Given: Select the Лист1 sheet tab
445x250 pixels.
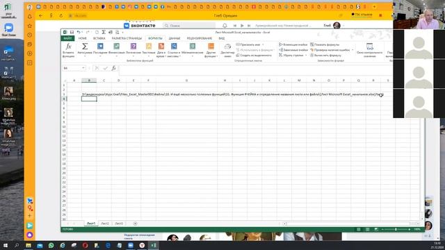Looking at the screenshot, I should pyautogui.click(x=91, y=224).
